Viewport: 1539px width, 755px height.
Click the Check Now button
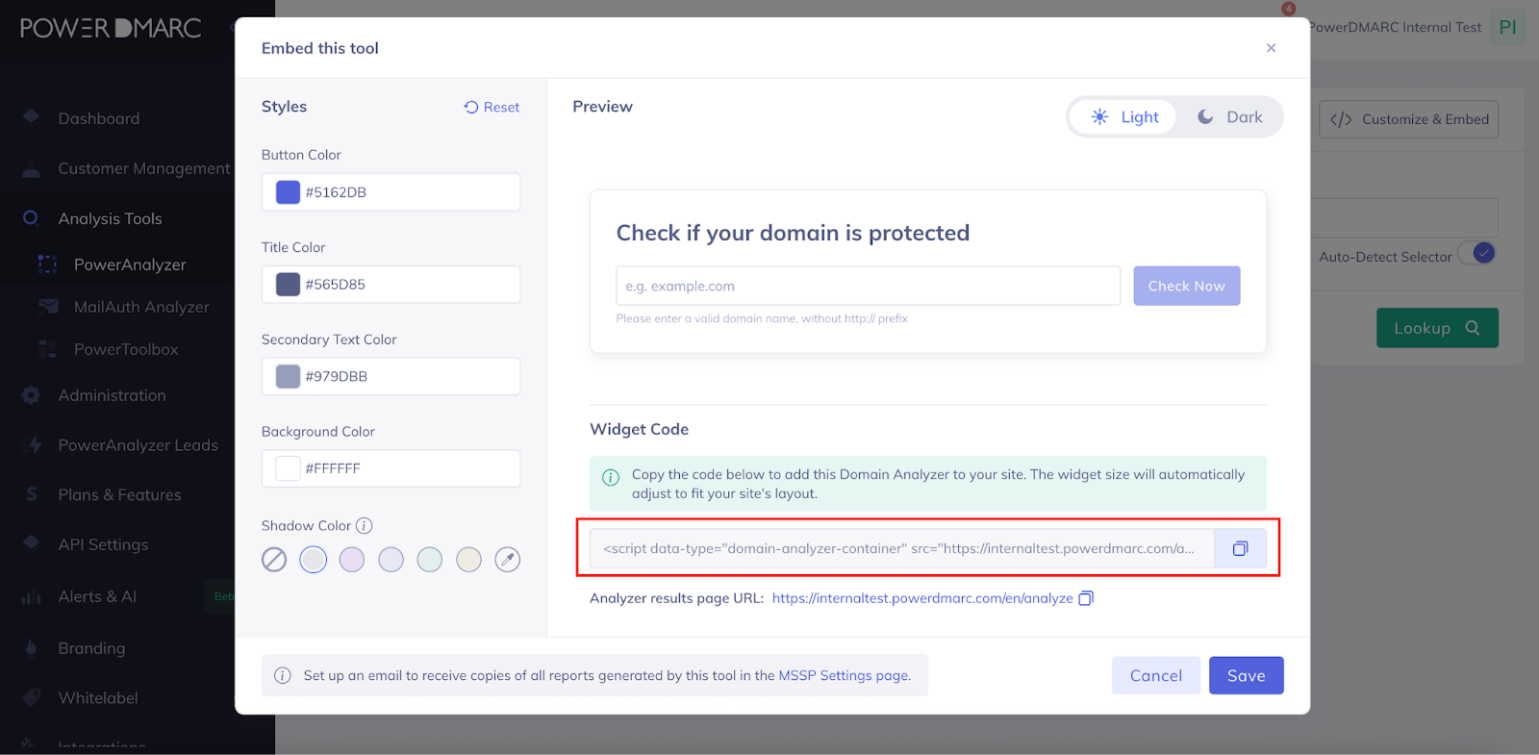[1186, 286]
